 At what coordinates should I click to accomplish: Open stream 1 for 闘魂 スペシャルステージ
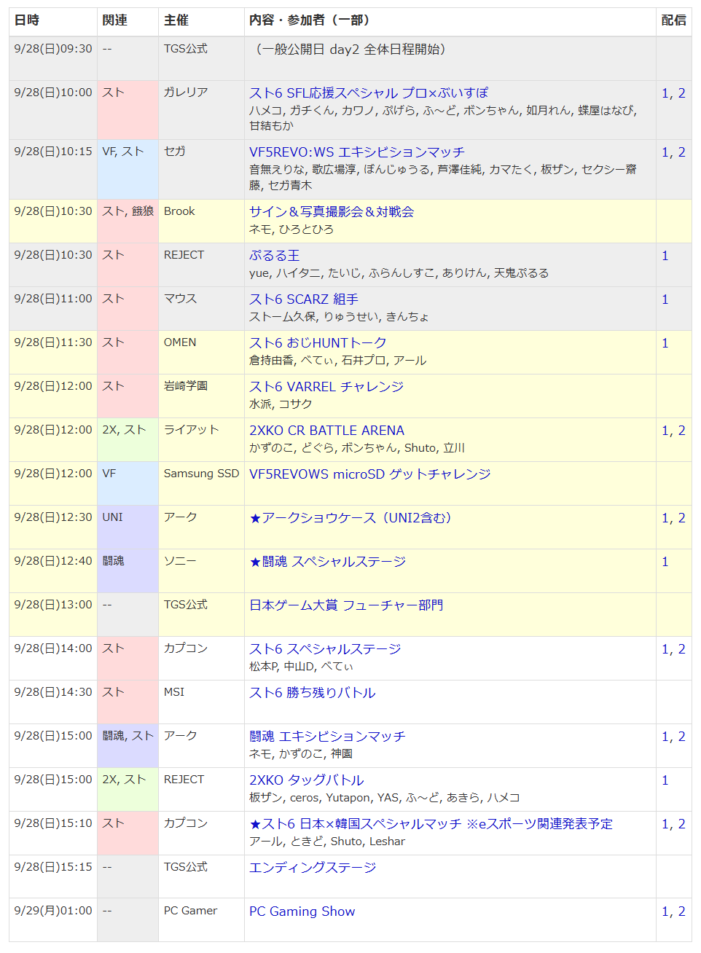coord(665,562)
